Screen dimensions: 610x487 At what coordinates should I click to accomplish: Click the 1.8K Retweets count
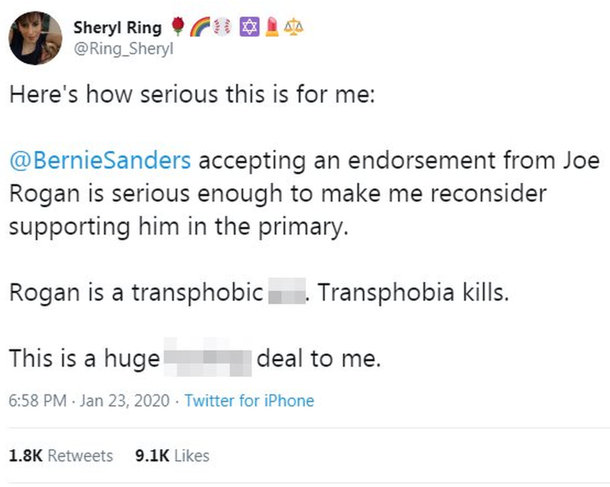pyautogui.click(x=61, y=456)
